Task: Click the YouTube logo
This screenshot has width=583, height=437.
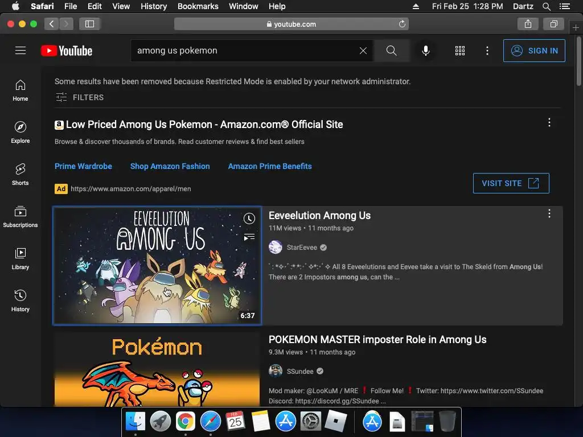Action: click(67, 51)
